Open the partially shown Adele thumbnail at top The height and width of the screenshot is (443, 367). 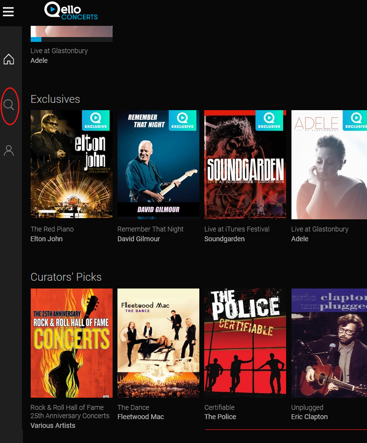point(72,32)
